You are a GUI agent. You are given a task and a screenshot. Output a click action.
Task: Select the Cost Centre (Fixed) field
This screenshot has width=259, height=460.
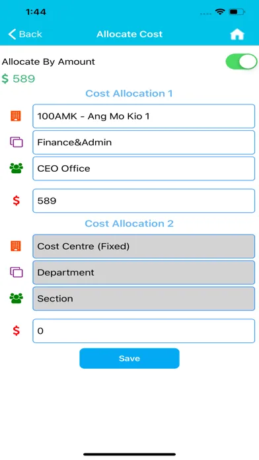[144, 246]
